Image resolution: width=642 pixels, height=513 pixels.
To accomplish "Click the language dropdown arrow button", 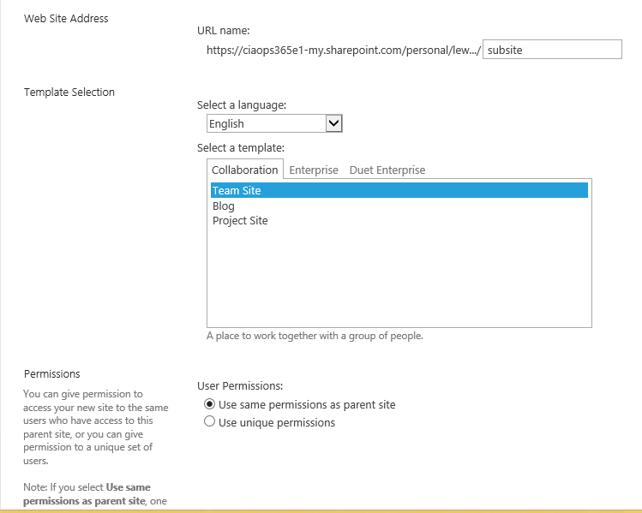I will pos(334,123).
